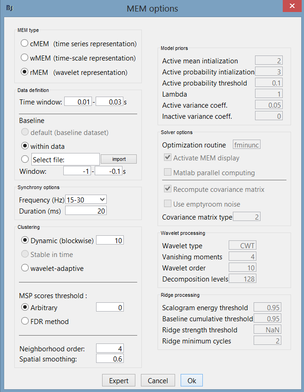Select the baseline file radio button
Image resolution: width=304 pixels, height=392 pixels.
[x=24, y=159]
